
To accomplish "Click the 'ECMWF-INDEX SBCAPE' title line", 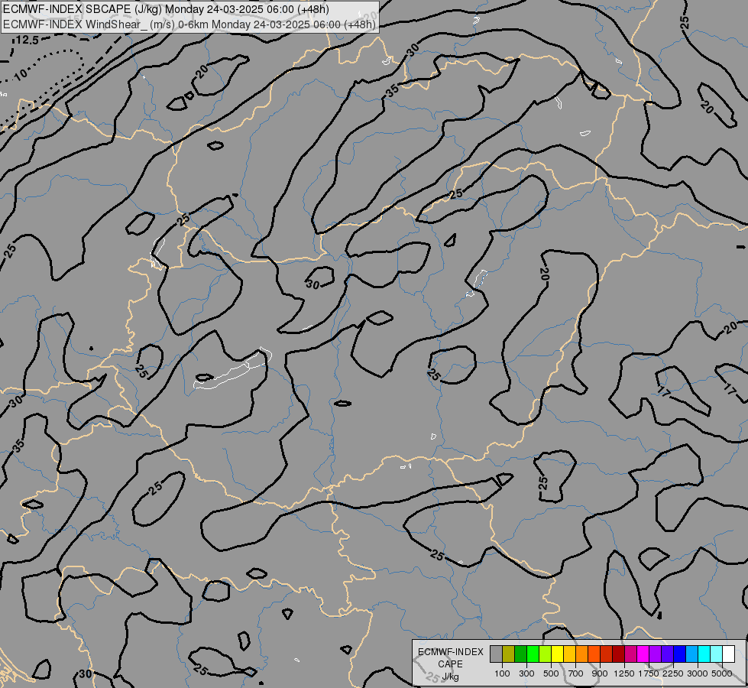I will point(166,9).
